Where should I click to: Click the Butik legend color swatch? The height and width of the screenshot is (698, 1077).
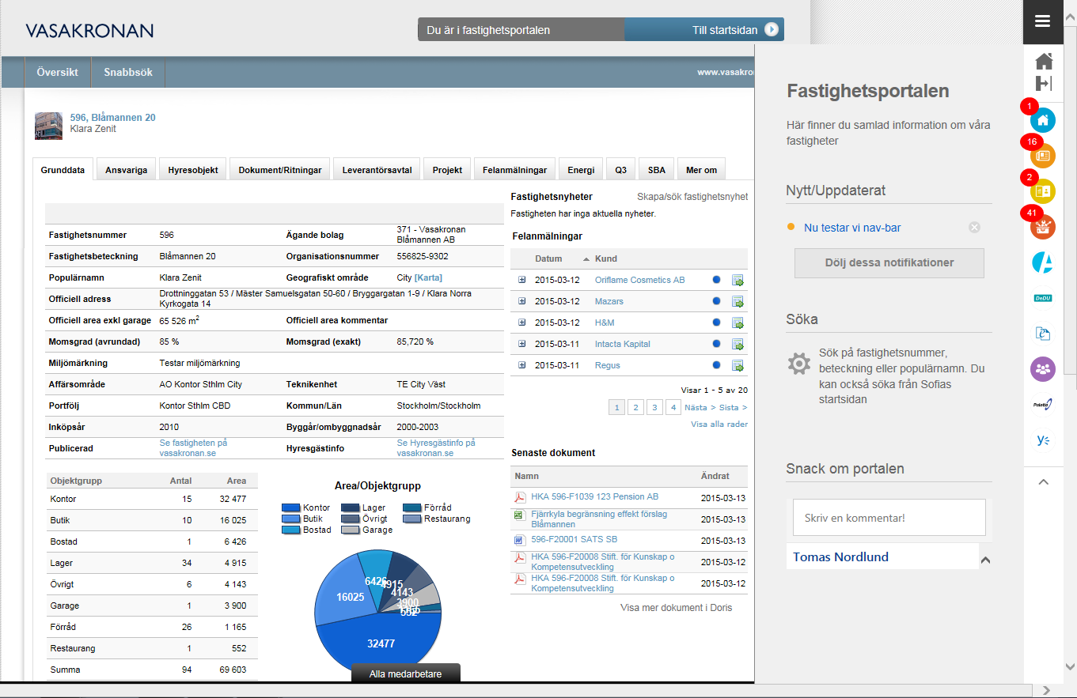point(290,519)
